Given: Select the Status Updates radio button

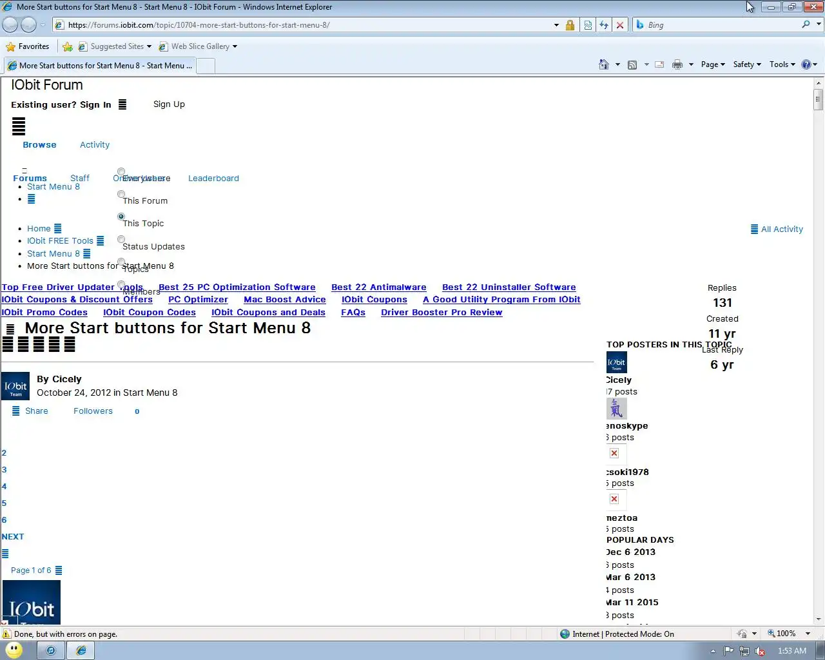Looking at the screenshot, I should [x=121, y=240].
